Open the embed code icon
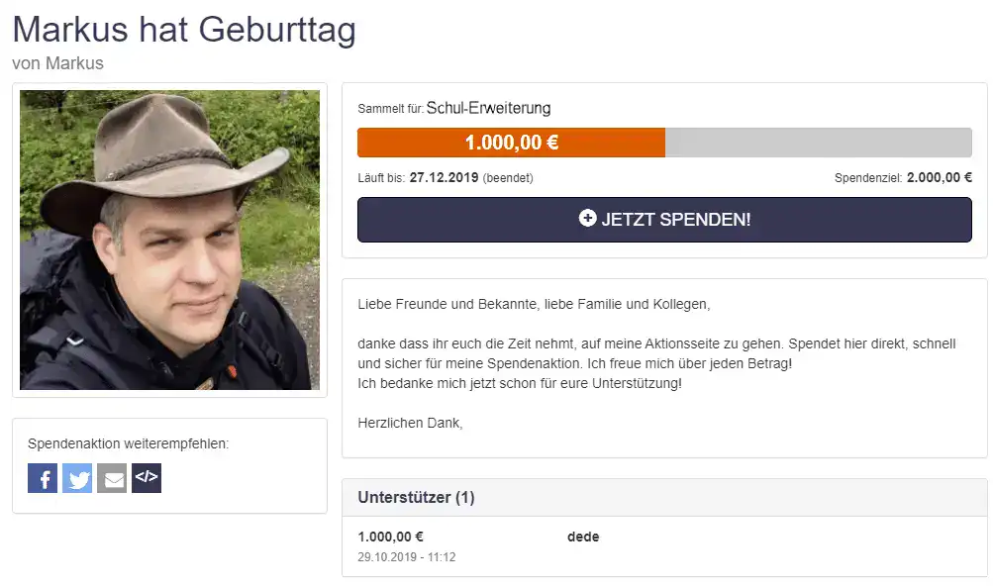The width and height of the screenshot is (993, 587). tap(147, 478)
